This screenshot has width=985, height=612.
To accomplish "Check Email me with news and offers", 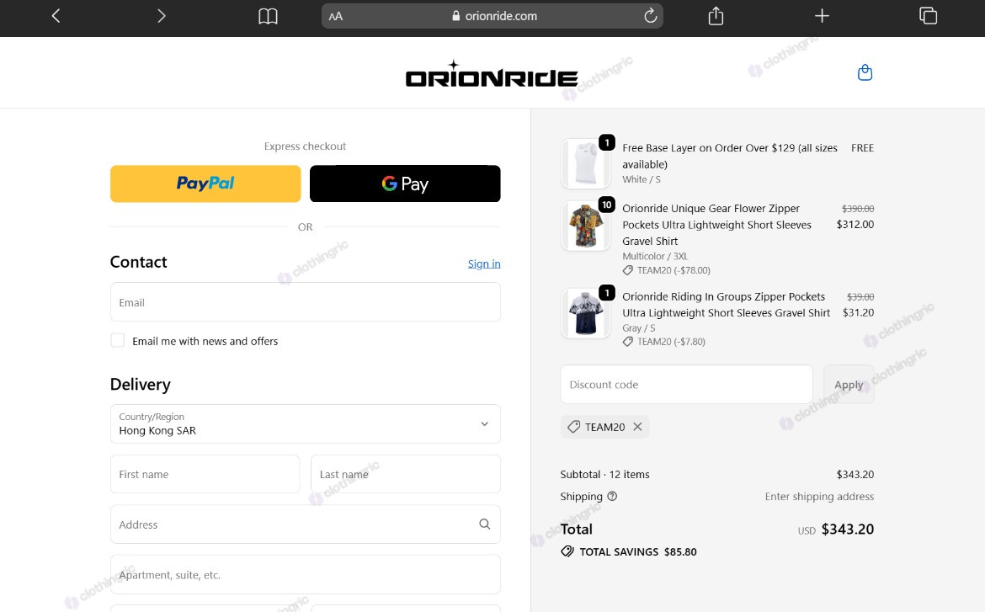I will click(x=118, y=341).
